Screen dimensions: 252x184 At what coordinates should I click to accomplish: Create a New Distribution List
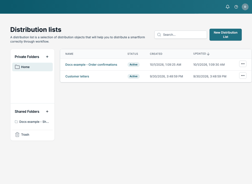pos(225,34)
